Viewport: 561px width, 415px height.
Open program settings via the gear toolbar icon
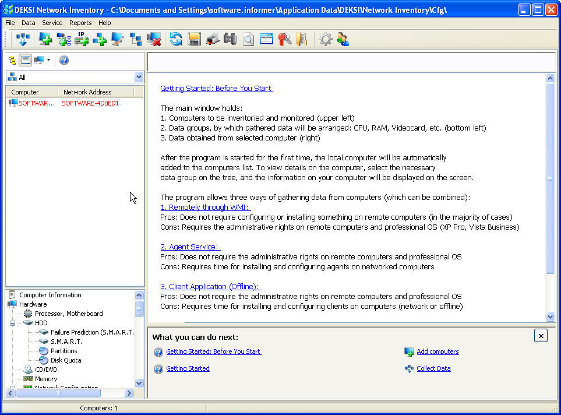click(x=326, y=39)
